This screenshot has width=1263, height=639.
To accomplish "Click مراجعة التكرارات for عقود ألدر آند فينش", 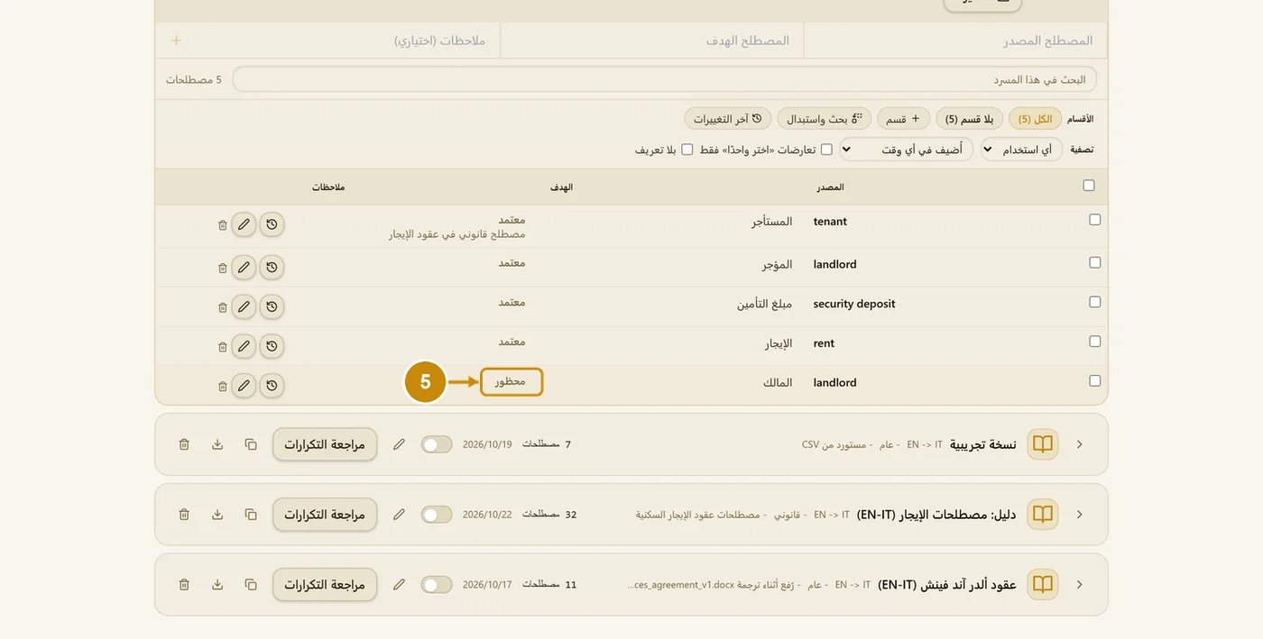I will [x=325, y=585].
